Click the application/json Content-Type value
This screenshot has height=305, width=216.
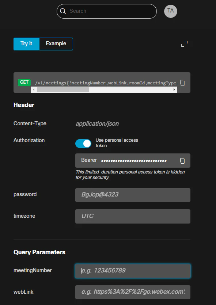[97, 124]
